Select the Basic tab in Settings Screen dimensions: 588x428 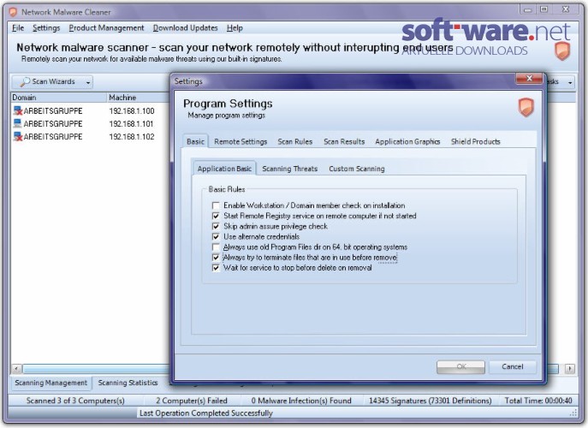tap(195, 141)
